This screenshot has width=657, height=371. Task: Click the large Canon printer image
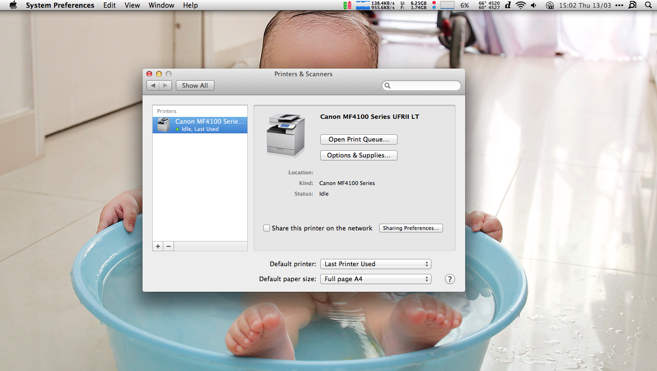(286, 135)
